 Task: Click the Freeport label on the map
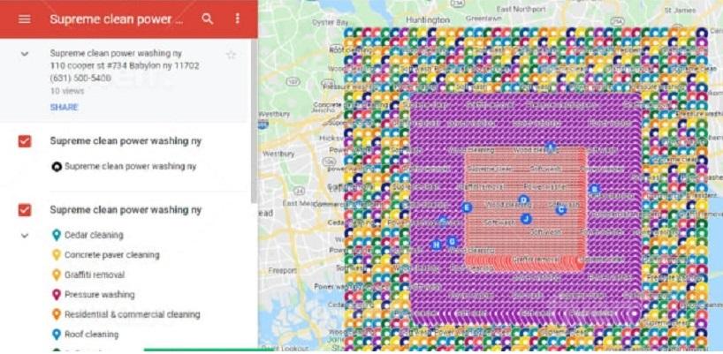click(x=283, y=271)
